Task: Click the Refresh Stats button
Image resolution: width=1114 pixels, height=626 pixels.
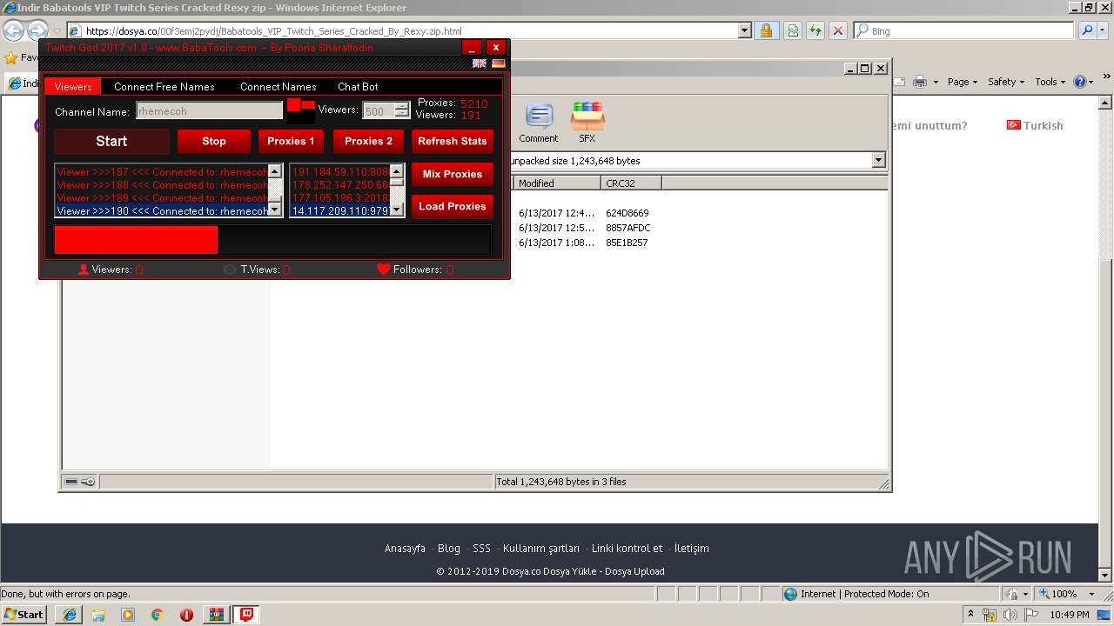Action: 452,142
